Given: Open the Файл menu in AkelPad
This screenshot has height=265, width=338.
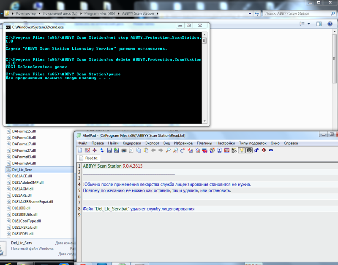Looking at the screenshot, I should click(83, 143).
